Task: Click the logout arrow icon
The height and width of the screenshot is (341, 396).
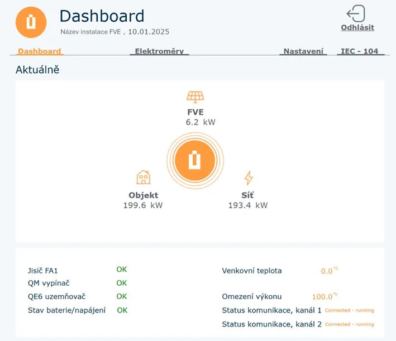Action: (356, 13)
